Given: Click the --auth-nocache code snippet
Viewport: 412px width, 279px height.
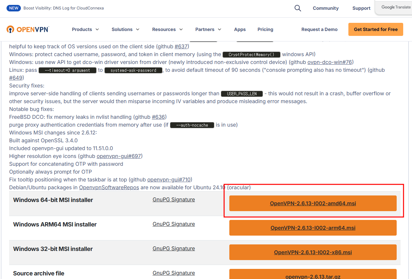Looking at the screenshot, I should click(192, 125).
